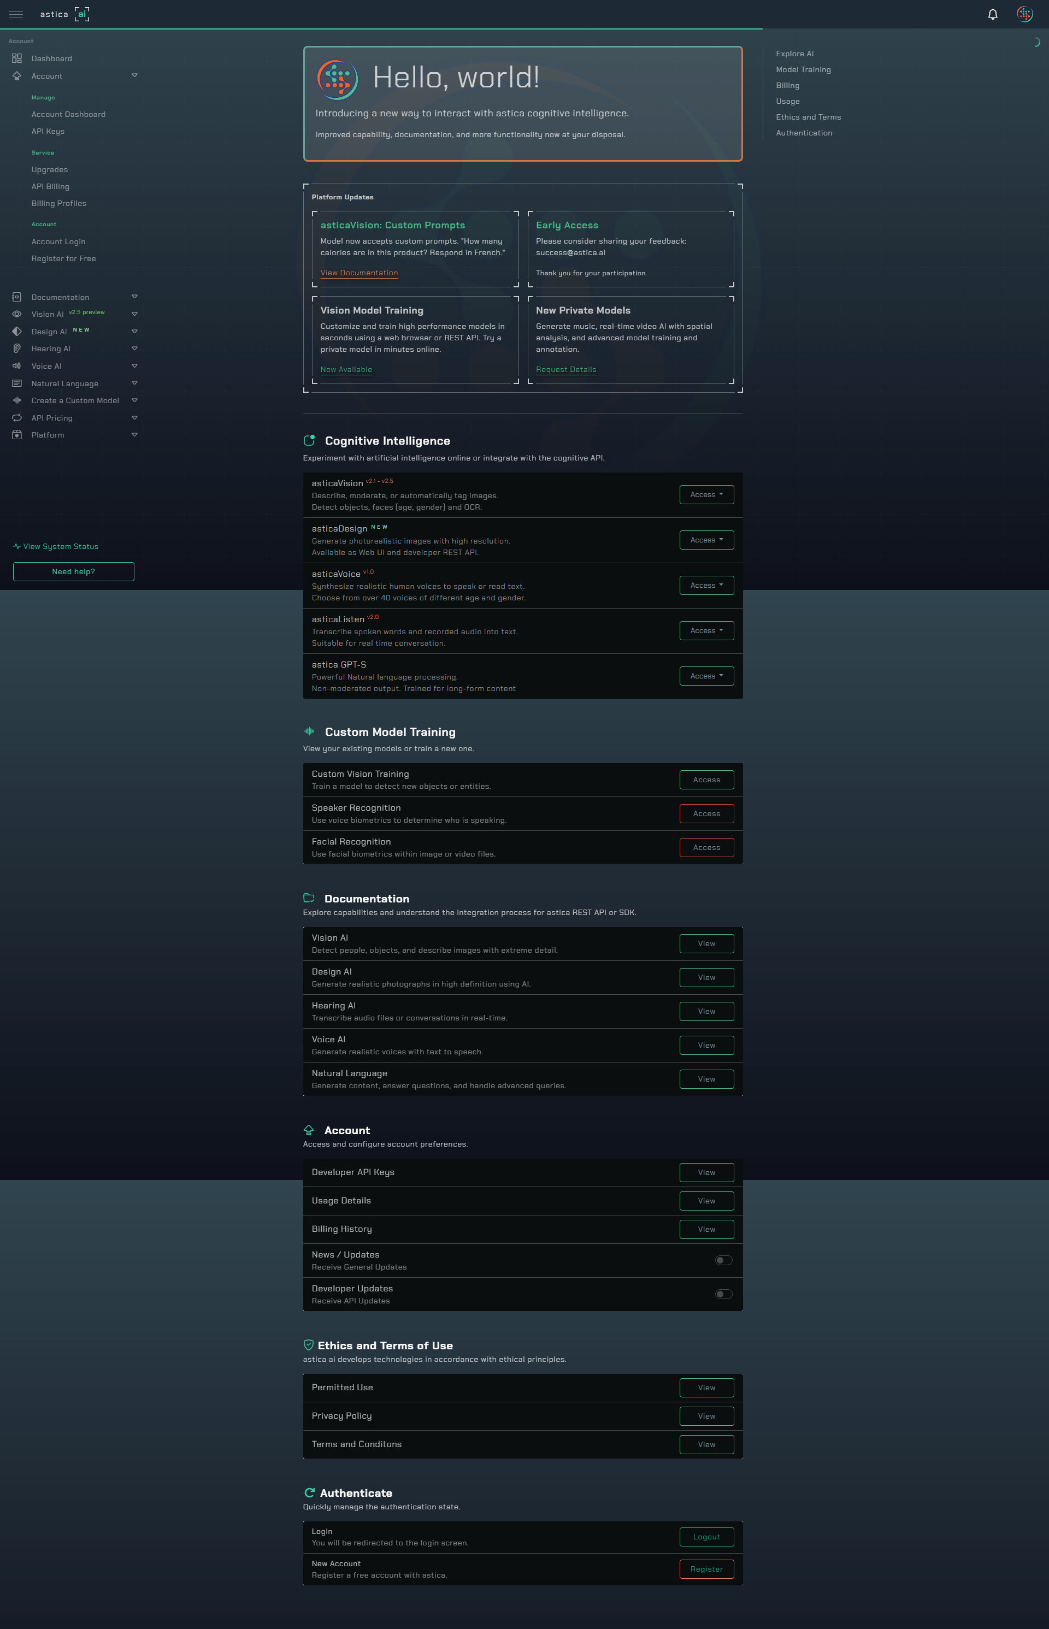Image resolution: width=1049 pixels, height=1629 pixels.
Task: Click the Custom Model Training waveform icon
Action: point(309,731)
